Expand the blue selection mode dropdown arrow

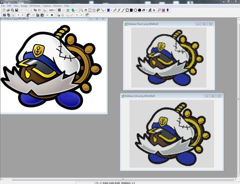coord(111,10)
